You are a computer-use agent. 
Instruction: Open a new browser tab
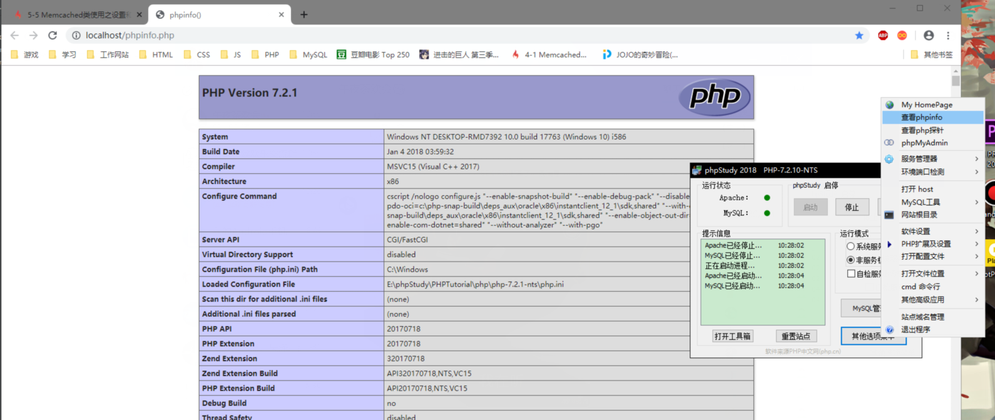point(304,14)
